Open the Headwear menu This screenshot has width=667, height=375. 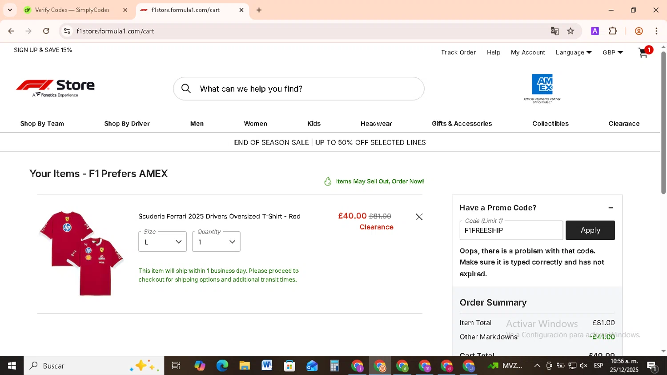click(x=376, y=124)
